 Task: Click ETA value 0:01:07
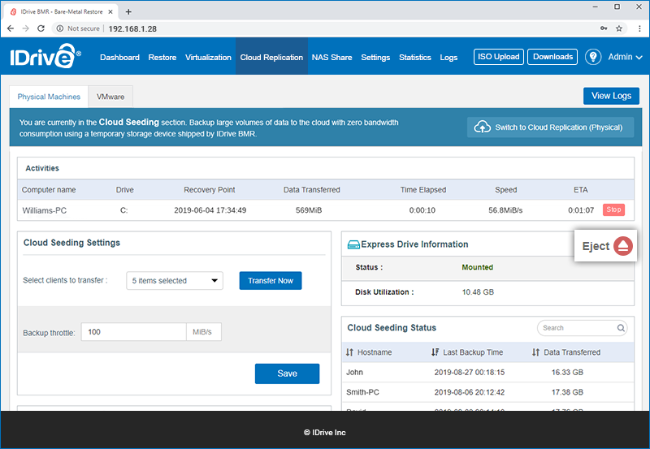pyautogui.click(x=581, y=210)
